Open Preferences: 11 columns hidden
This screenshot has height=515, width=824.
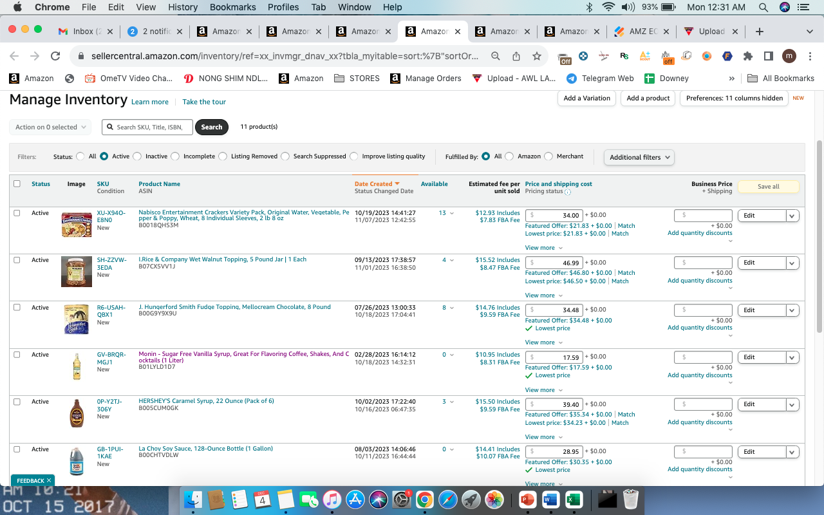[734, 98]
